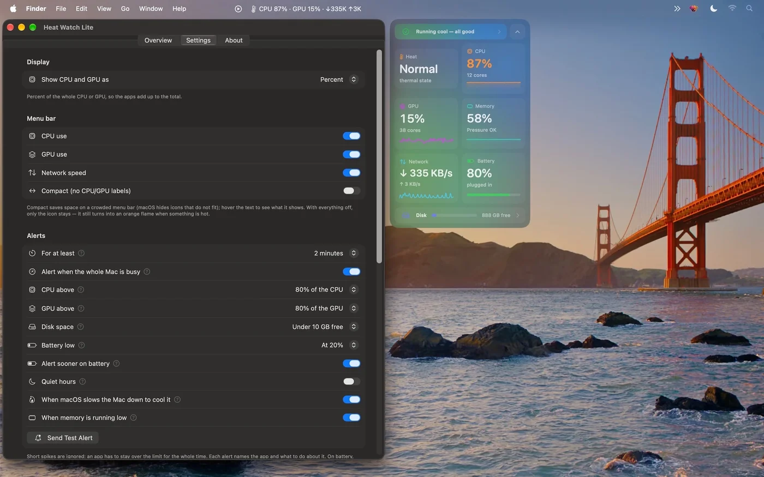
Task: Click help icon for memory running low
Action: pos(134,418)
